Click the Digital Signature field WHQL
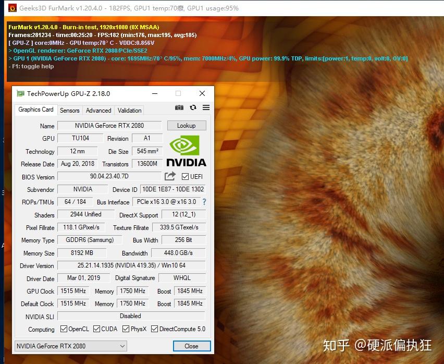Image resolution: width=444 pixels, height=364 pixels. [182, 278]
